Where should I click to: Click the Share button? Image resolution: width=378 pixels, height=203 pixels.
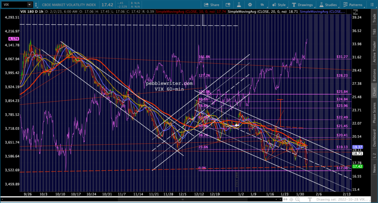212,4
